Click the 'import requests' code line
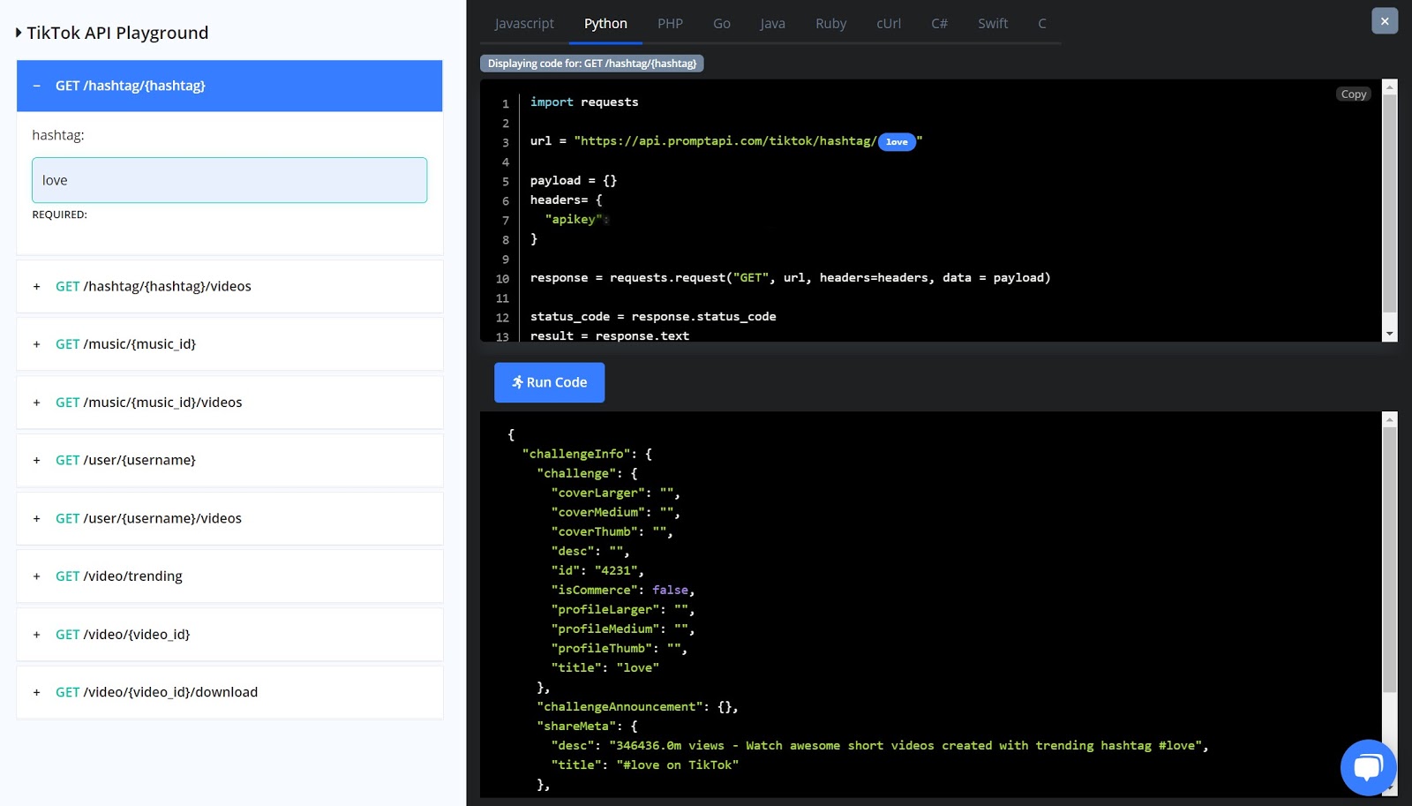This screenshot has height=806, width=1412. pyautogui.click(x=584, y=102)
